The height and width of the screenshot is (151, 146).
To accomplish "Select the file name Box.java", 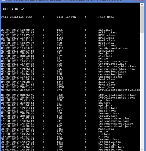I will coord(105,53).
